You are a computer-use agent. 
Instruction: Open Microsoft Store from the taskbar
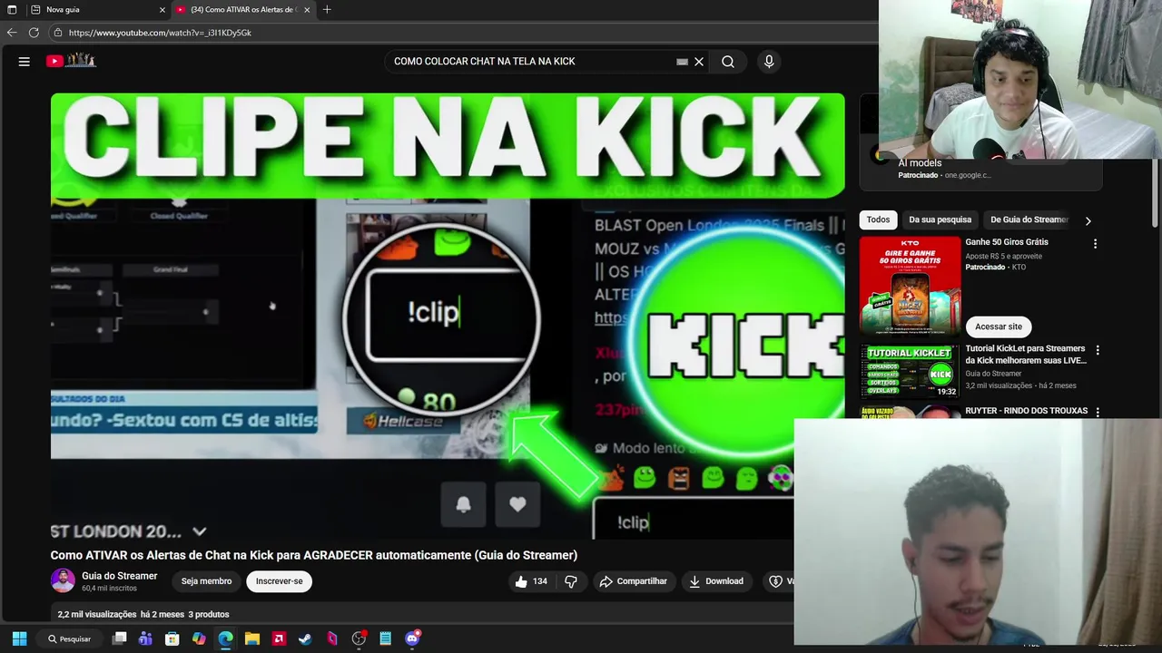(172, 638)
